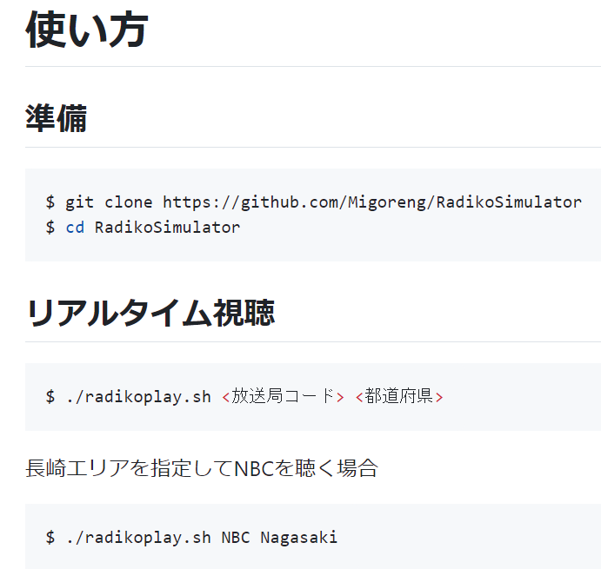Screen dimensions: 601x569
Task: Click the word git in clone command
Action: [80, 202]
